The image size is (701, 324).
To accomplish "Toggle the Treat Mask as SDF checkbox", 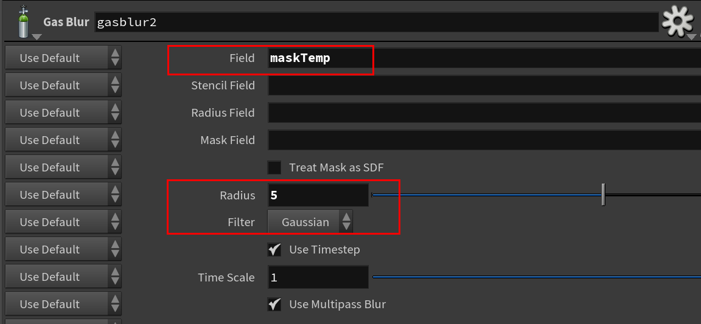I will point(274,168).
